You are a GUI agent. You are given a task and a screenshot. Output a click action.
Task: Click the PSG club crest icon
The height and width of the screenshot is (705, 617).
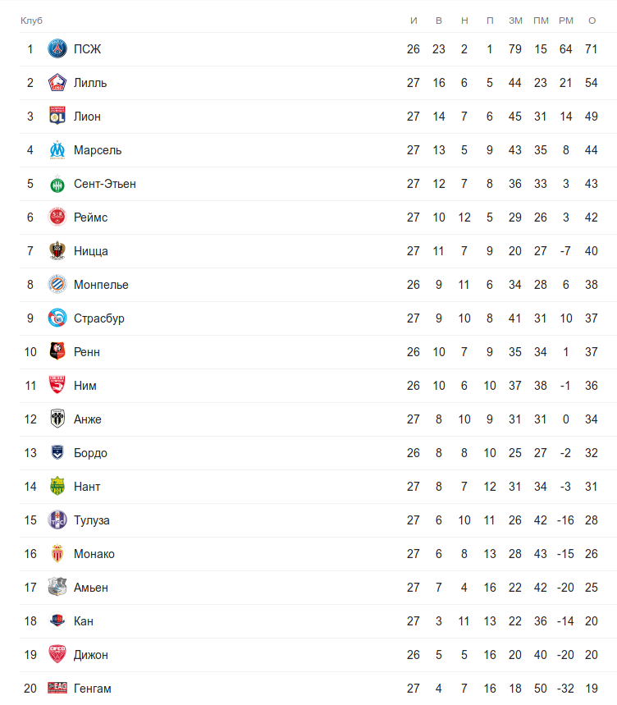pyautogui.click(x=57, y=48)
